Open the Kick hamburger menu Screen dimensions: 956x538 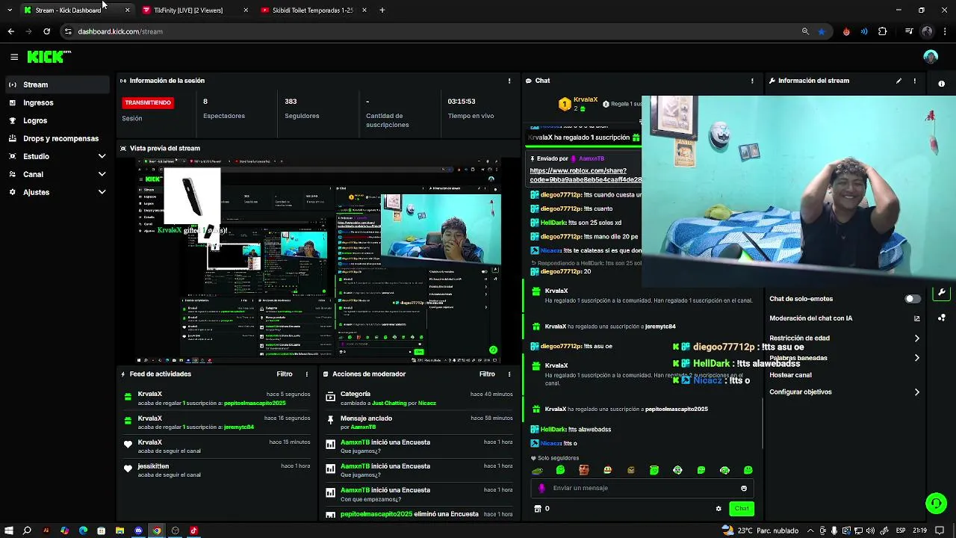tap(14, 57)
